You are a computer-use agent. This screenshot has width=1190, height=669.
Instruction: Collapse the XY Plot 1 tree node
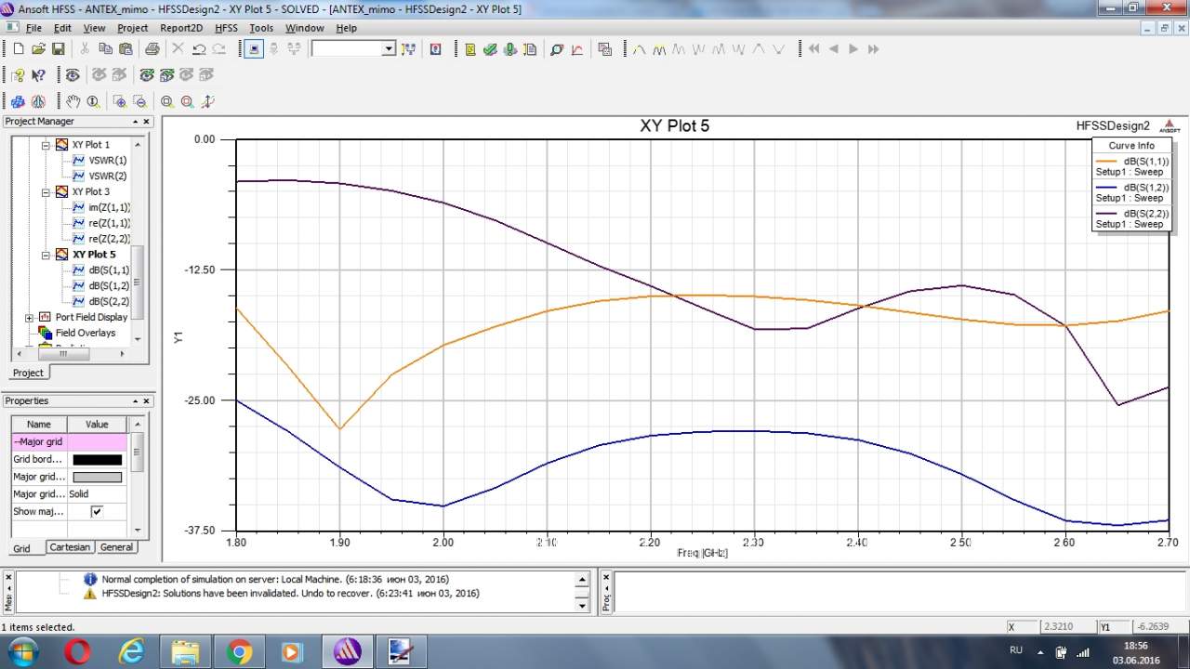tap(46, 145)
